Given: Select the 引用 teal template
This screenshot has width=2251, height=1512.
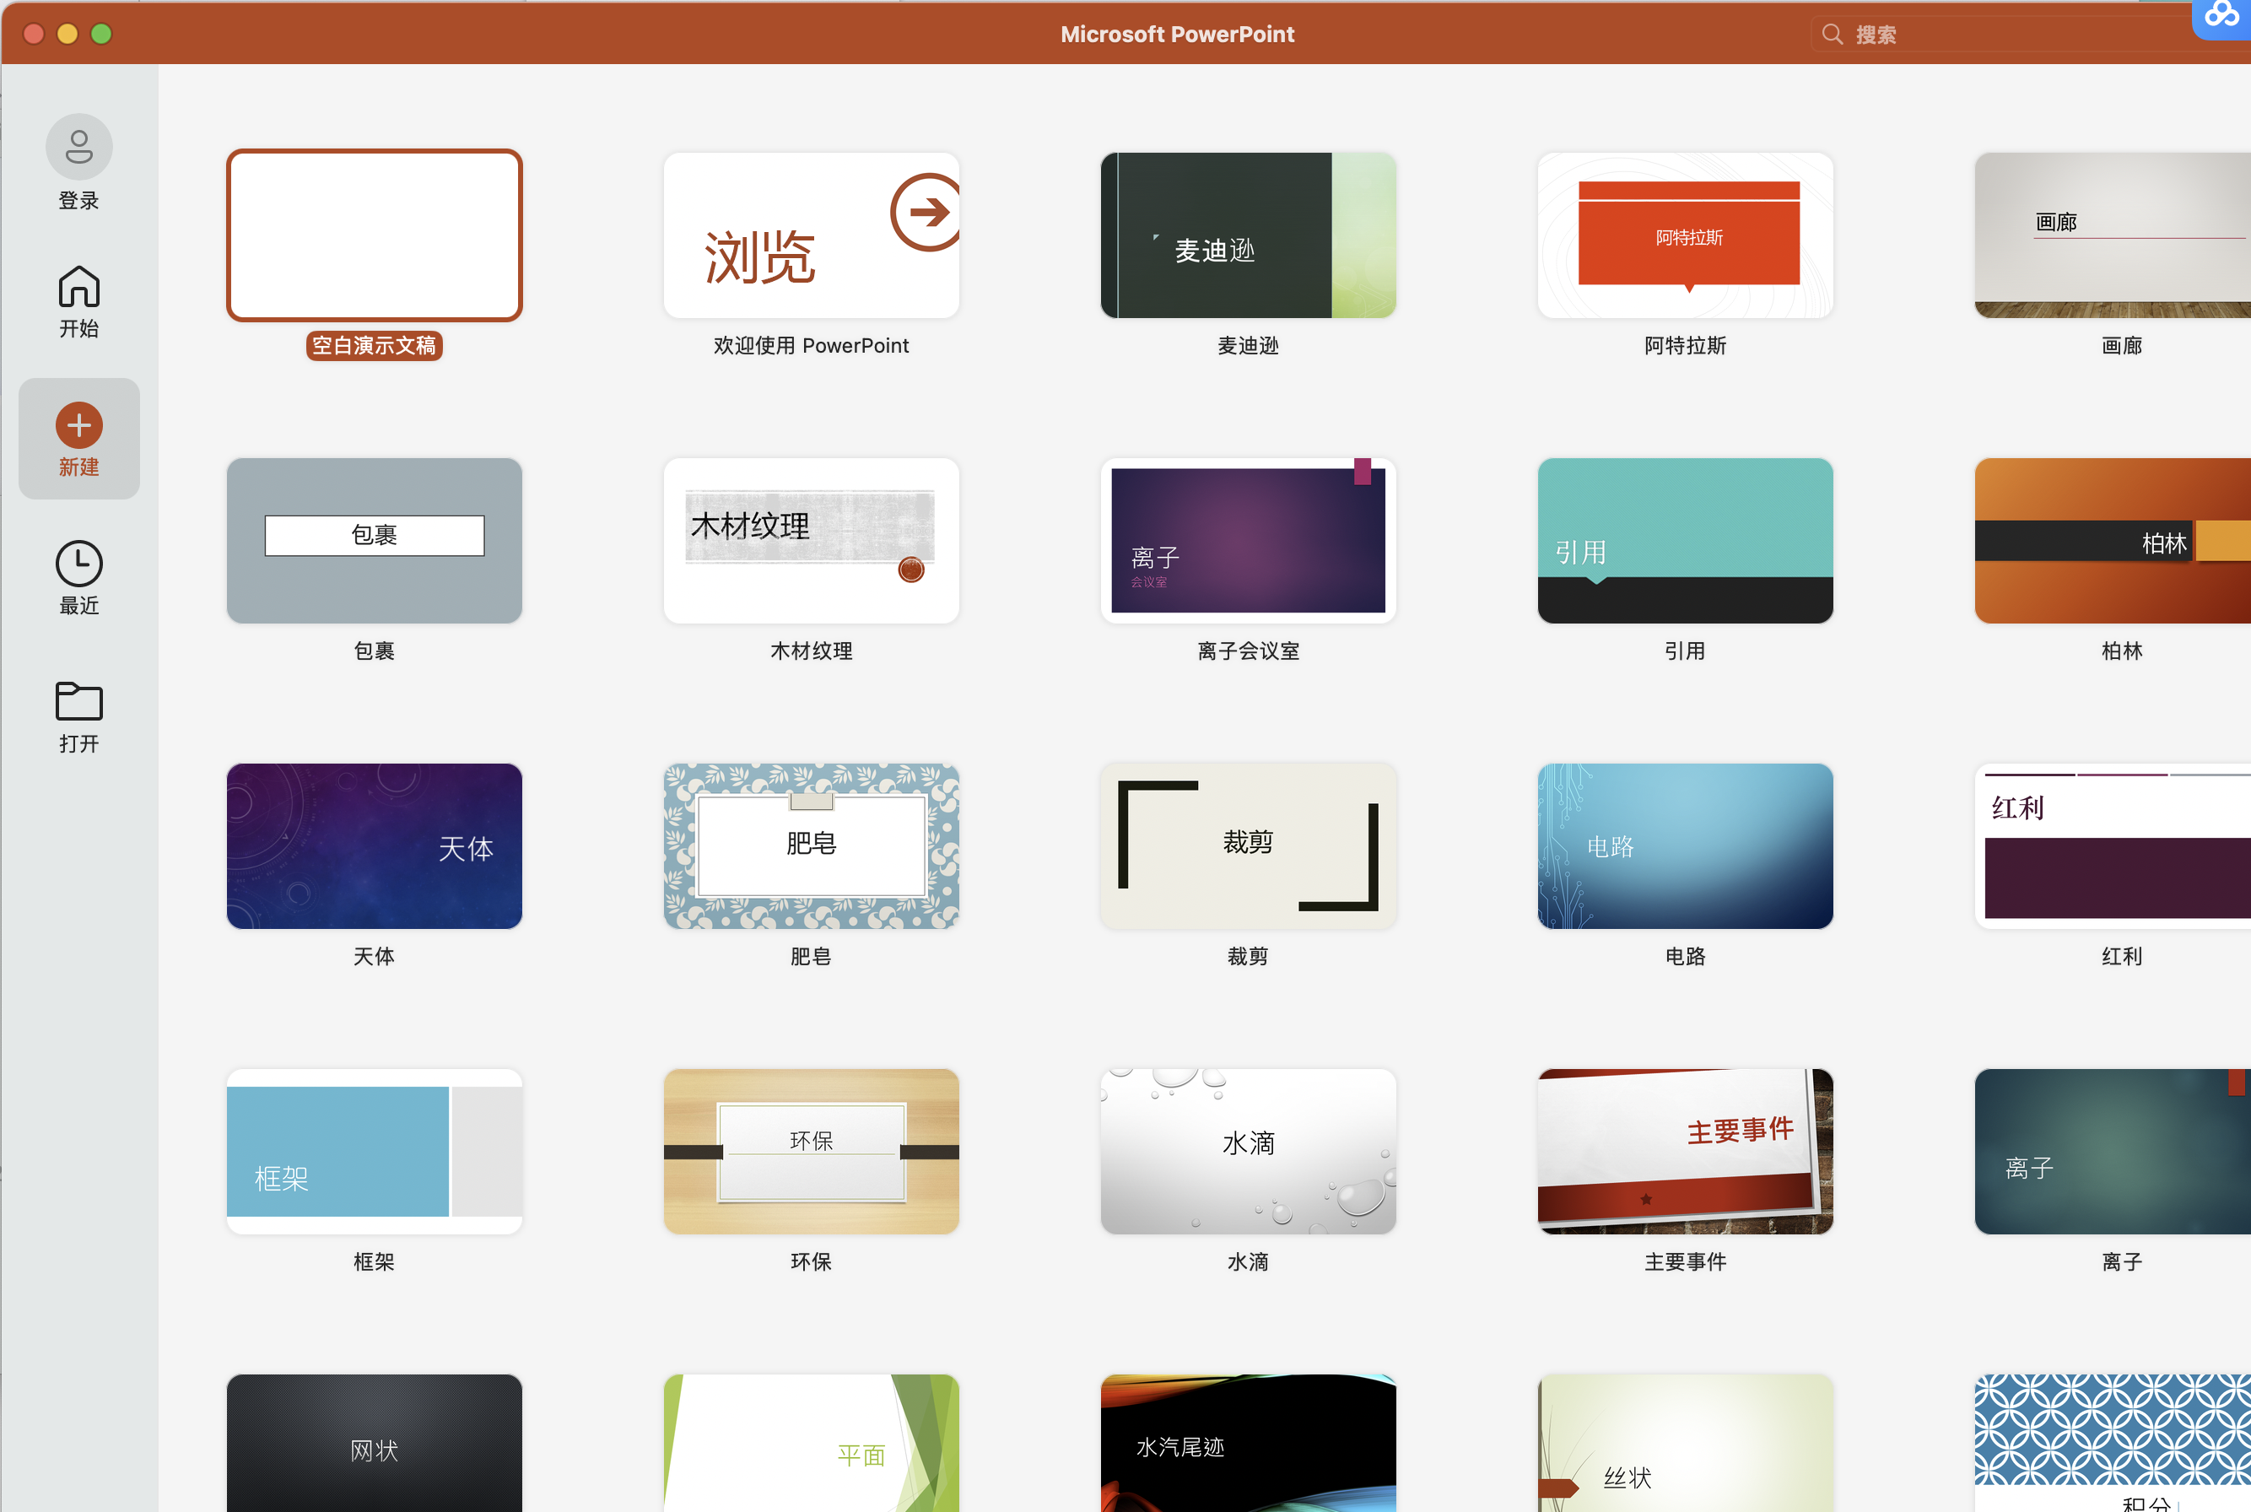Looking at the screenshot, I should (x=1684, y=540).
